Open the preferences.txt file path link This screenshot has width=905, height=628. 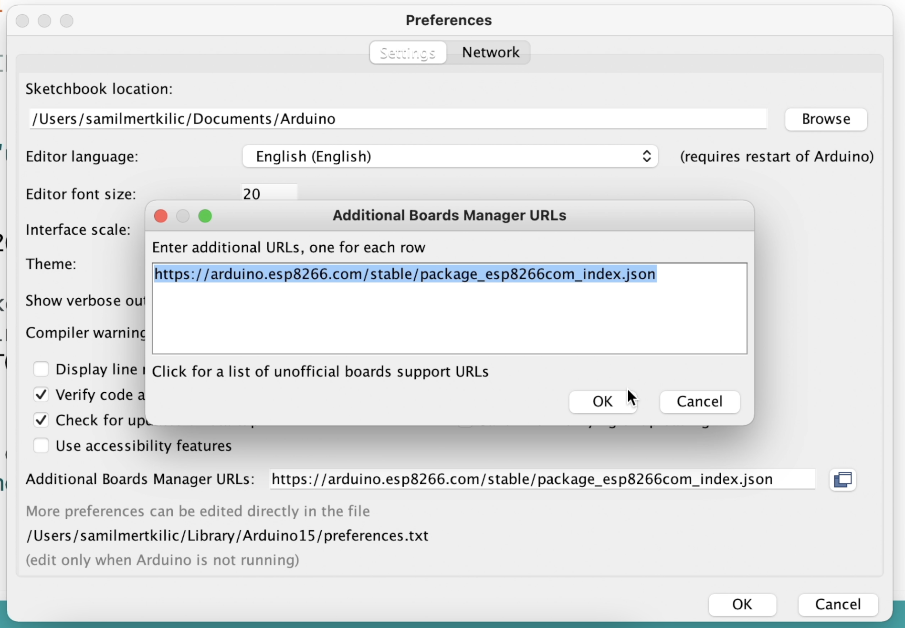(x=227, y=536)
